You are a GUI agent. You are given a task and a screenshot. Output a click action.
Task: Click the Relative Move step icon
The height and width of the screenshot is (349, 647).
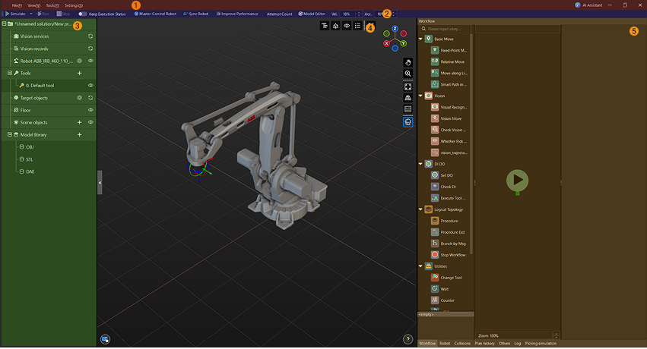tap(435, 61)
